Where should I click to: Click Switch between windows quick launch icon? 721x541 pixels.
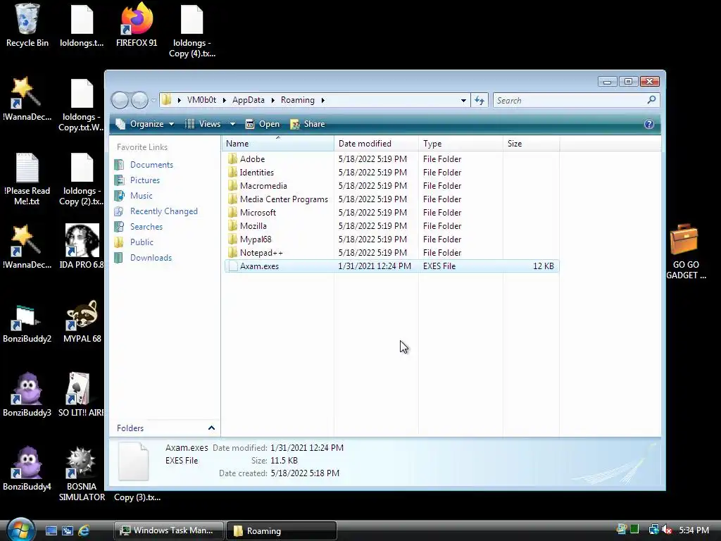point(68,530)
